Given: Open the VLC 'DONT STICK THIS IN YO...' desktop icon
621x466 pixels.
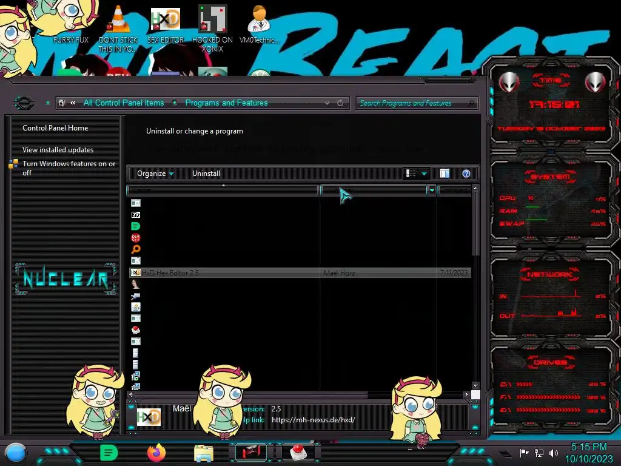Looking at the screenshot, I should 118,28.
